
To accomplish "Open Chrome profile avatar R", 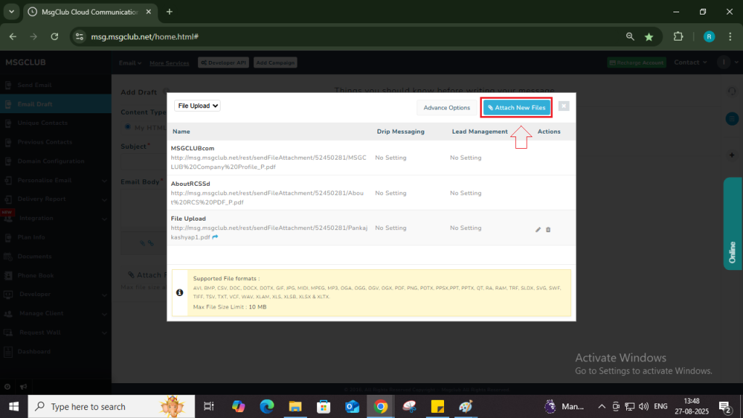I will (709, 36).
